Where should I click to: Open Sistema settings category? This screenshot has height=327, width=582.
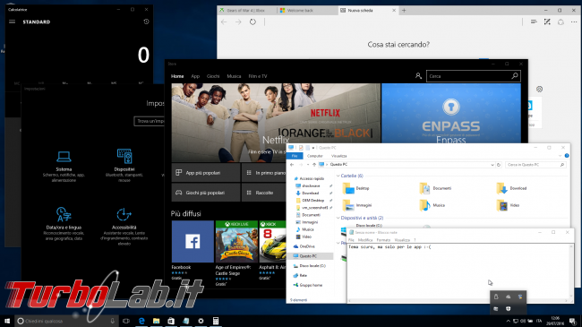(64, 166)
